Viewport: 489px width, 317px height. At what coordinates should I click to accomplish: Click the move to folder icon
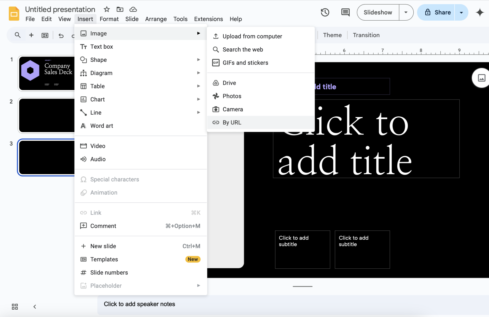pos(120,9)
